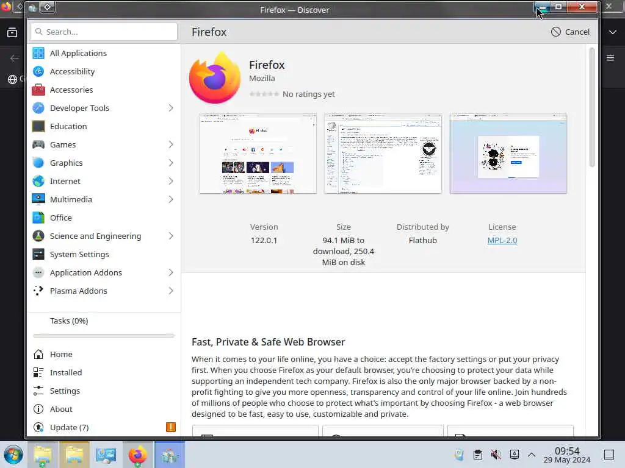This screenshot has width=625, height=468.
Task: Click the vertical page scrollbar
Action: (x=592, y=107)
